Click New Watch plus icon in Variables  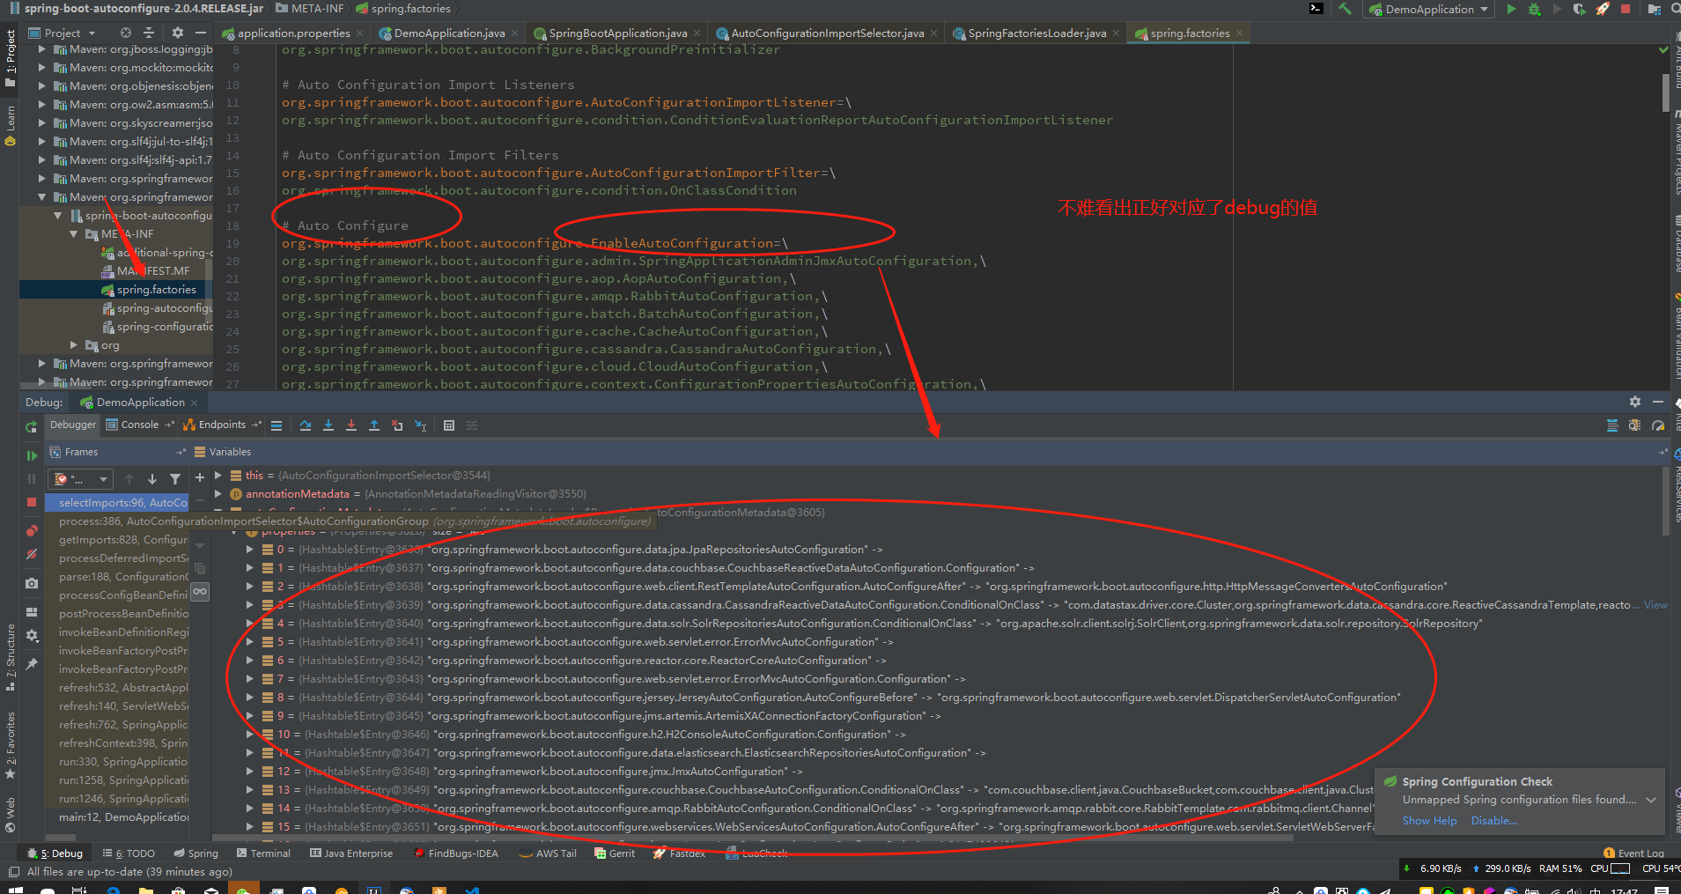pos(200,477)
